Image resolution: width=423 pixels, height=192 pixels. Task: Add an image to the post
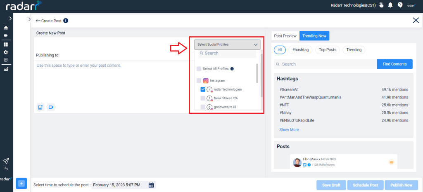40,107
